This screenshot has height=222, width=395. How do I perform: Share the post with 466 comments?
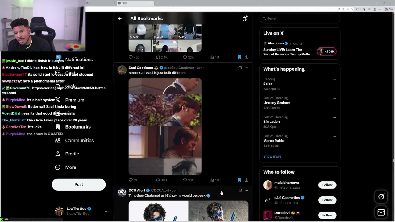tap(246, 57)
